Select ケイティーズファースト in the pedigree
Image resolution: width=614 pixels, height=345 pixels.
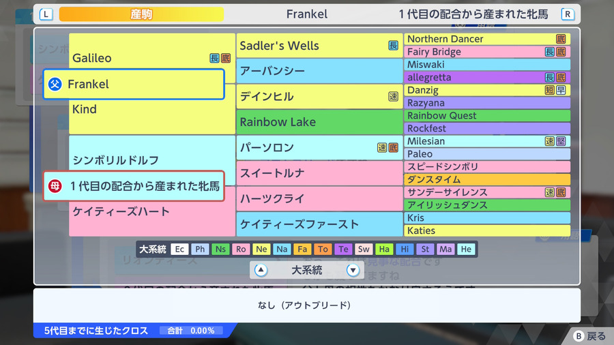coord(319,224)
